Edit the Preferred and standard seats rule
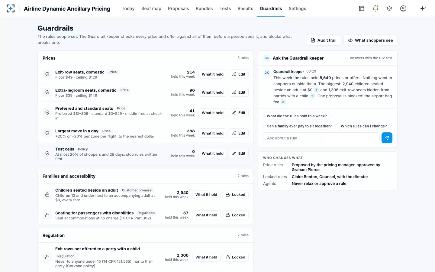Viewport: 435px width, 272px height. [239, 113]
